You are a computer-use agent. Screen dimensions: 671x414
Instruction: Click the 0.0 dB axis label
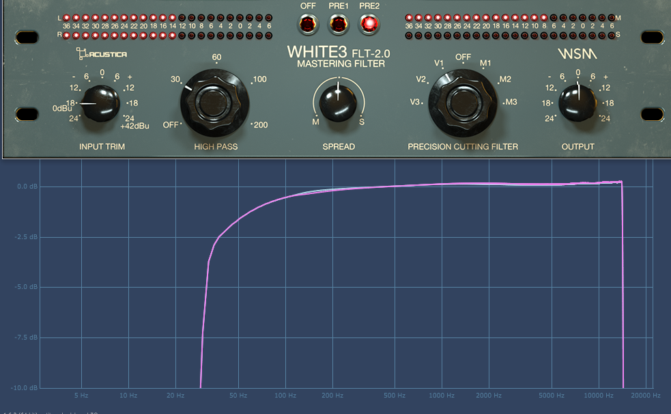27,187
